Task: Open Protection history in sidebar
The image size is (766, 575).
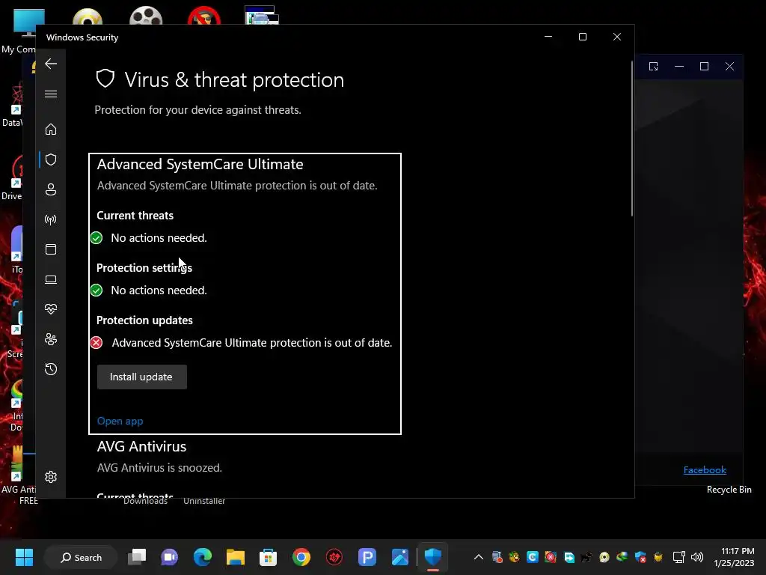Action: tap(51, 368)
